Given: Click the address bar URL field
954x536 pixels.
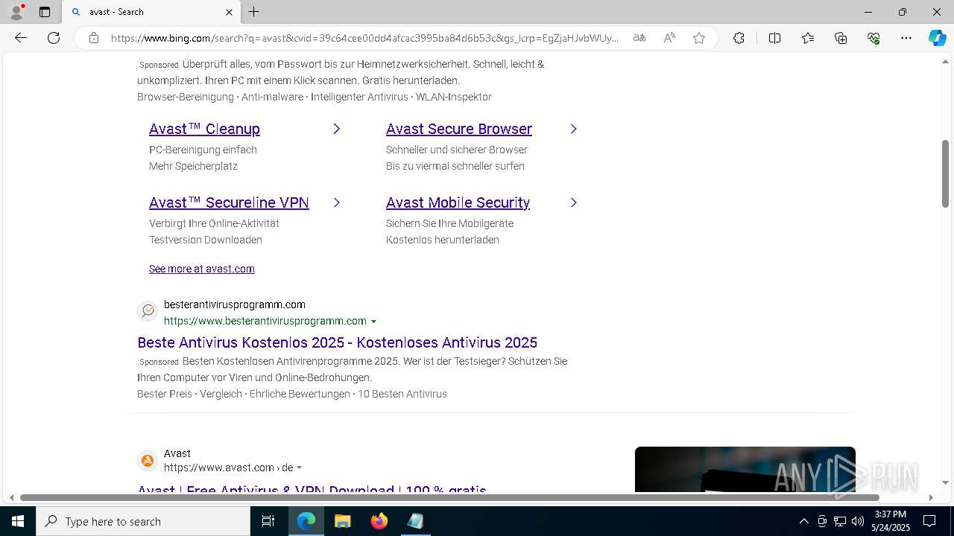Looking at the screenshot, I should point(364,38).
